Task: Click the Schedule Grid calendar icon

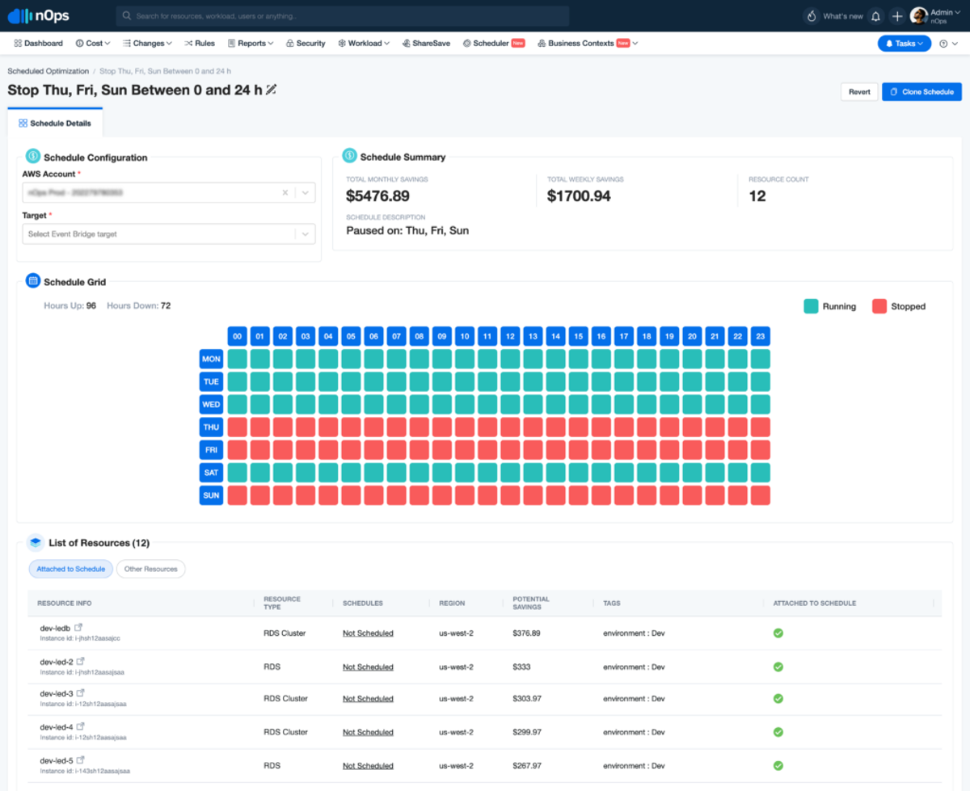Action: click(x=33, y=281)
